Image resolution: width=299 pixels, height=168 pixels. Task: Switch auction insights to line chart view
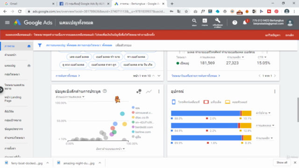coord(149,91)
